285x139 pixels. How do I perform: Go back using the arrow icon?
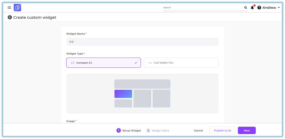tap(10, 17)
